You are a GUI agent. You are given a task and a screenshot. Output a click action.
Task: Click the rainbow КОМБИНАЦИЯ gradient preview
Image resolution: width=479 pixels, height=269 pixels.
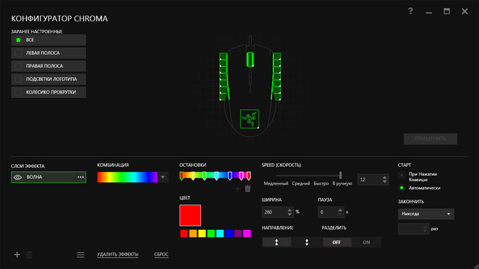click(127, 177)
